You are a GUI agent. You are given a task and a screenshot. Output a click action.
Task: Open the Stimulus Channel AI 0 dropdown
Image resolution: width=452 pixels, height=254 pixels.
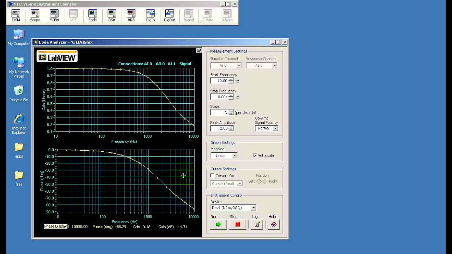coord(226,65)
